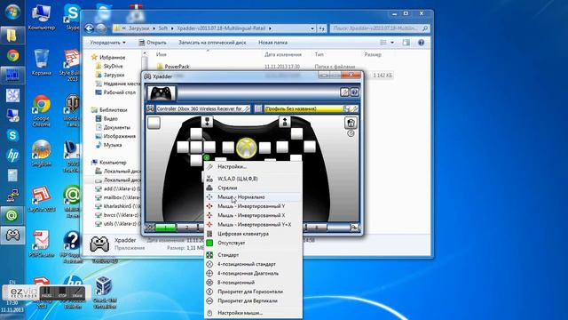The image size is (568, 320).
Task: Click the right trigger button on controller image
Action: [x=285, y=122]
